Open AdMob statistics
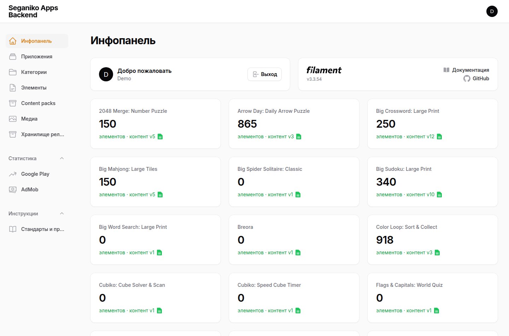 pos(37,190)
